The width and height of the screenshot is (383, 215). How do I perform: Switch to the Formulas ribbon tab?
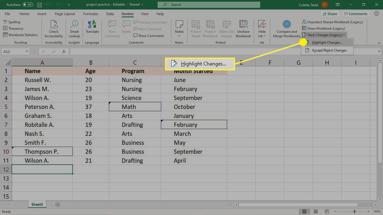pyautogui.click(x=91, y=14)
